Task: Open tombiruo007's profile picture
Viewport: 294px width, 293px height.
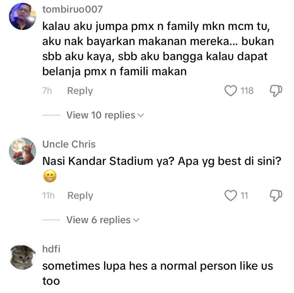Action: tap(22, 17)
